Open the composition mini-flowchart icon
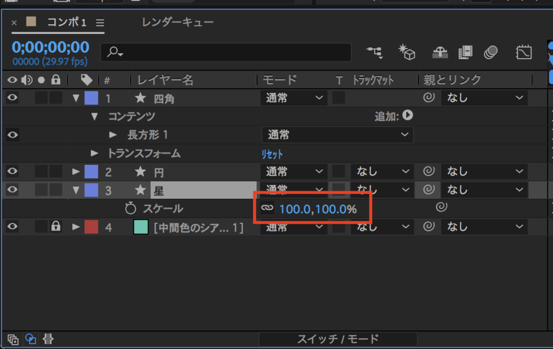The image size is (553, 349). coord(375,53)
